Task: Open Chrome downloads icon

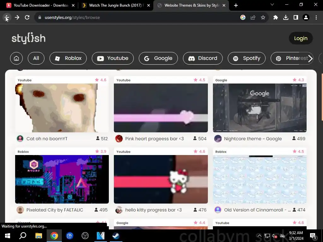Action: pos(286,18)
